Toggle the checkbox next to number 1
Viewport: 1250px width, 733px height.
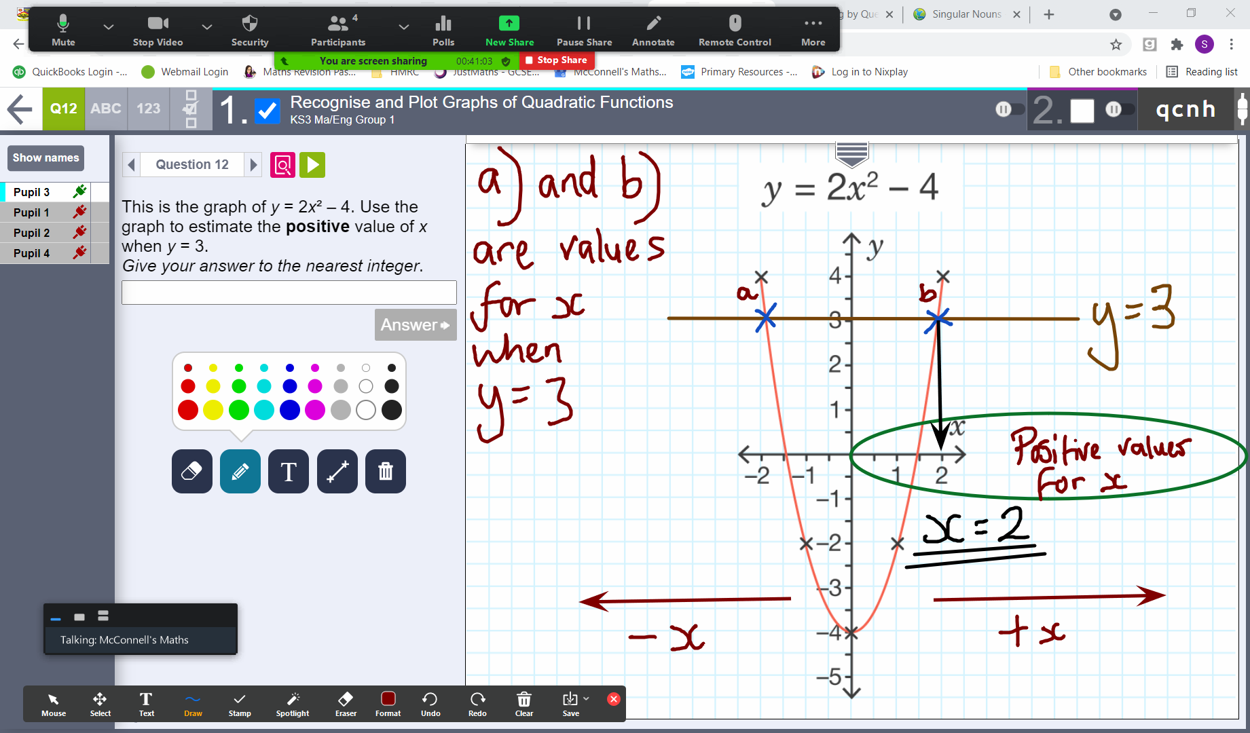(268, 110)
